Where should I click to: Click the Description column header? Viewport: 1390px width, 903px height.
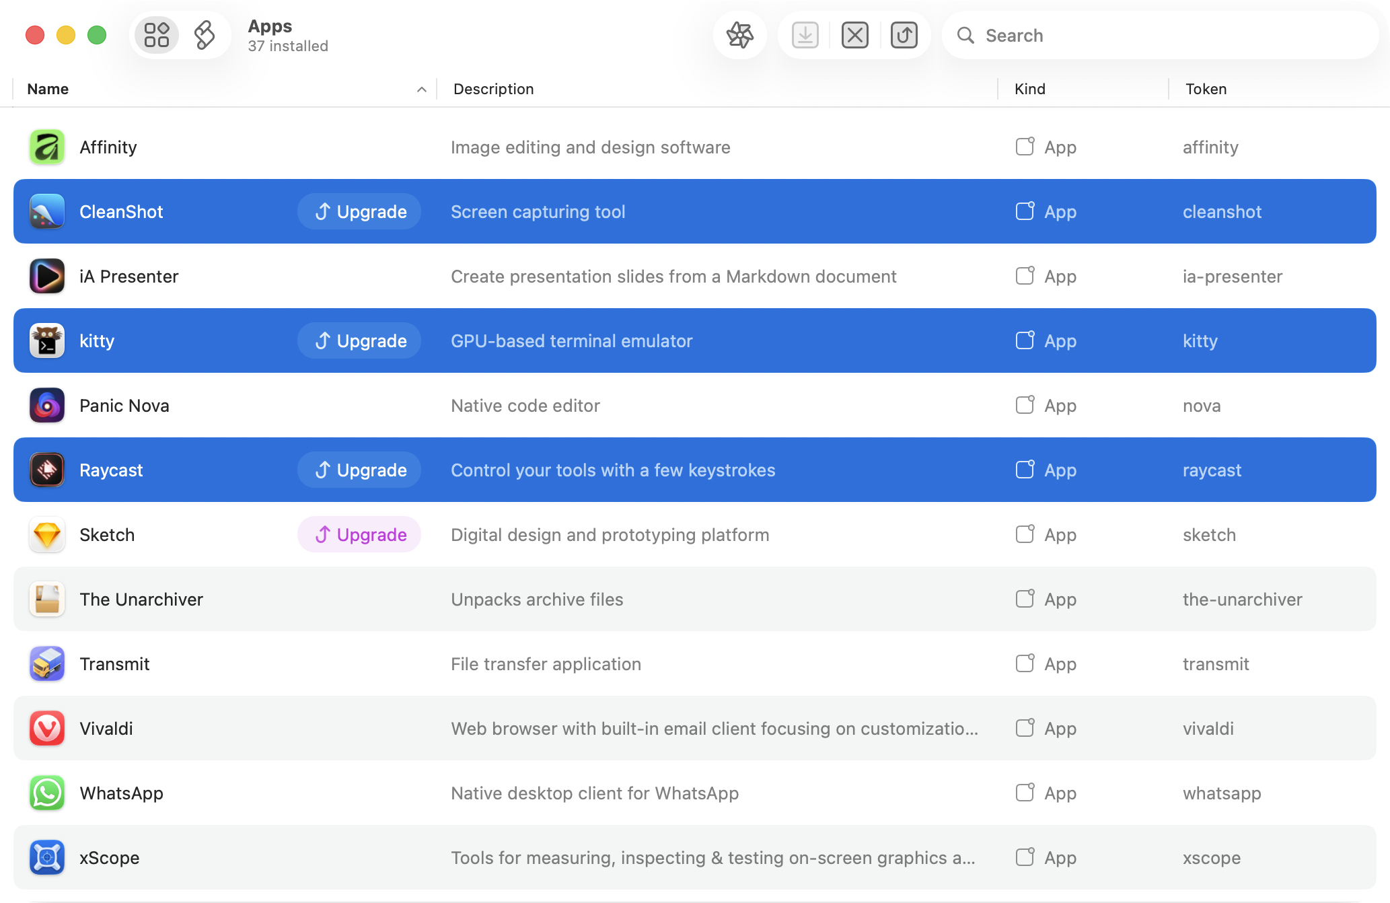pos(493,89)
